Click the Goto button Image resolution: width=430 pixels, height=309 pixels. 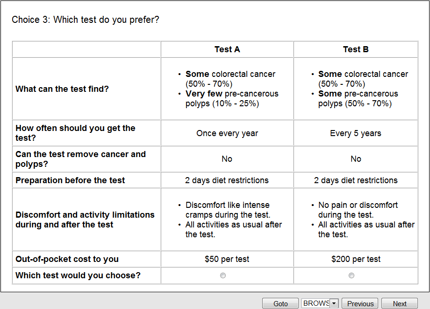pyautogui.click(x=280, y=303)
